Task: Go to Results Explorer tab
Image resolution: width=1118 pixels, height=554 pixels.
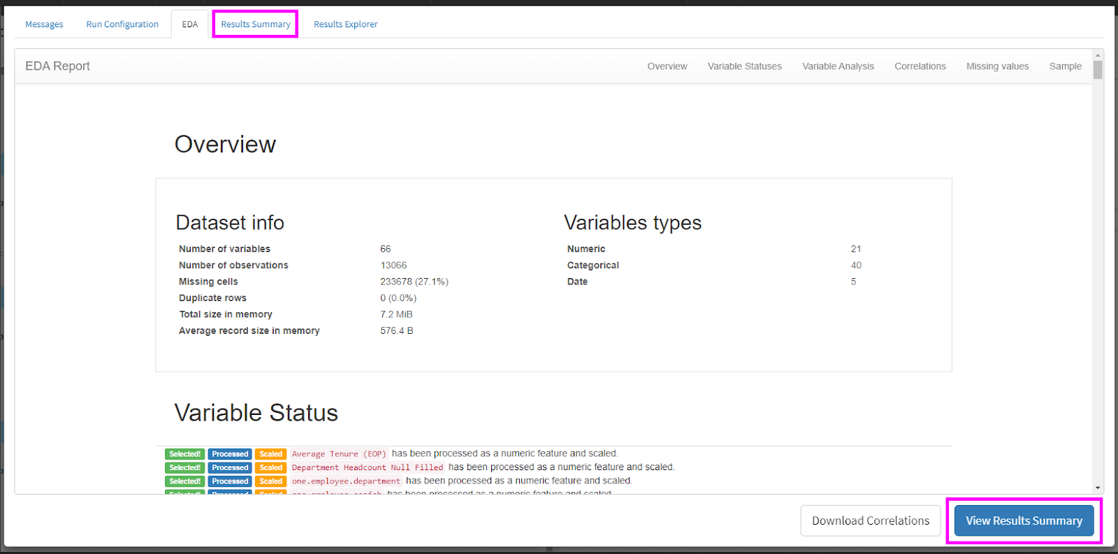Action: [x=345, y=24]
